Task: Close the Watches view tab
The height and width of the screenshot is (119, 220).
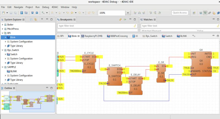Action: click(155, 20)
